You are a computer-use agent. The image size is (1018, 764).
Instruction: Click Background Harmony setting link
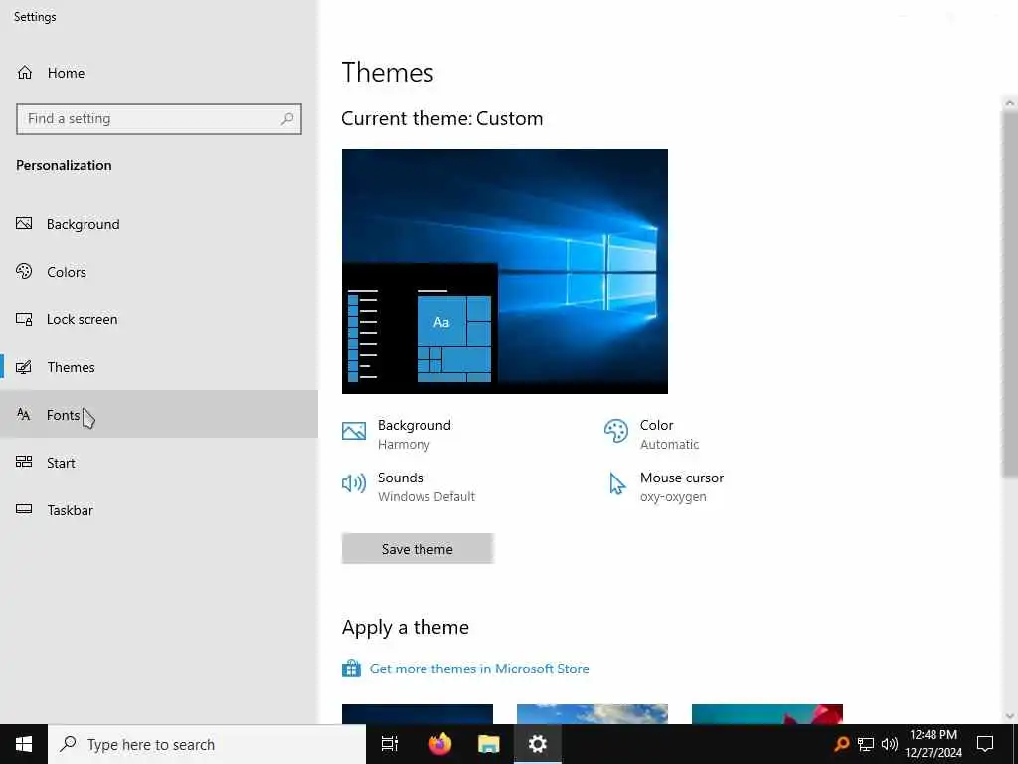click(x=397, y=434)
